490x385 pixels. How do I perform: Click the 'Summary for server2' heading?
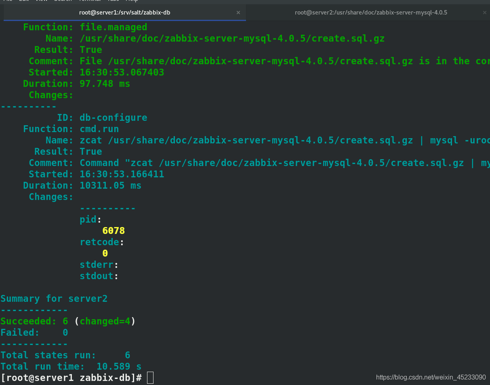click(54, 299)
